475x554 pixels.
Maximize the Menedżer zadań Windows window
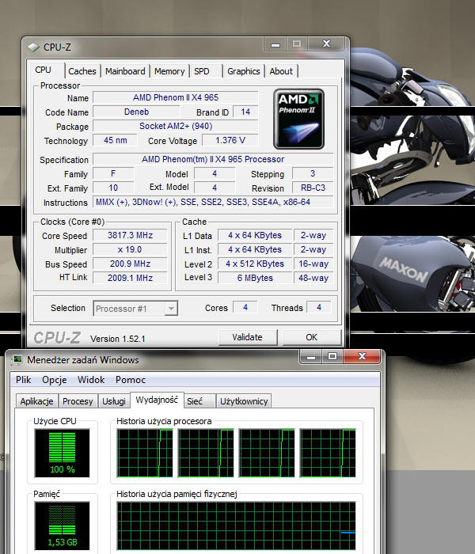[x=332, y=356]
